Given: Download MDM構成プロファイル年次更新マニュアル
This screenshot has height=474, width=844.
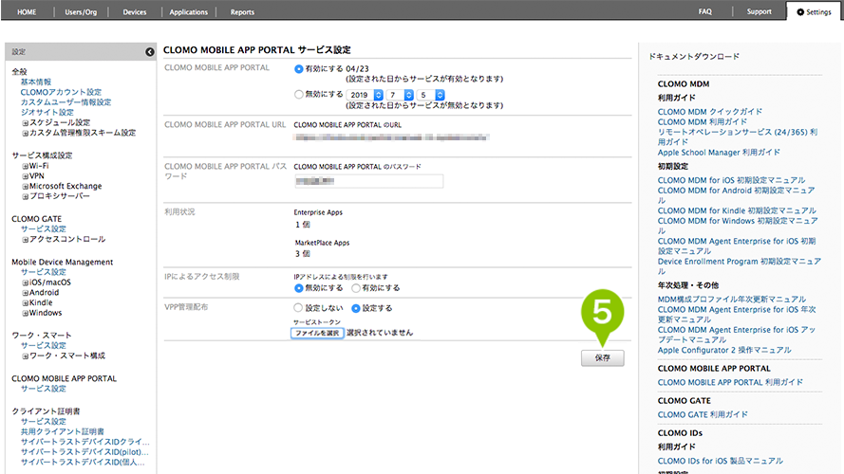Looking at the screenshot, I should pyautogui.click(x=732, y=300).
